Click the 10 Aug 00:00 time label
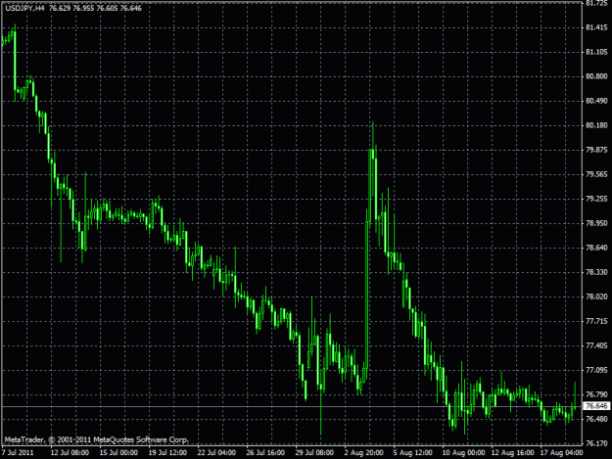612x459 pixels. pos(463,453)
